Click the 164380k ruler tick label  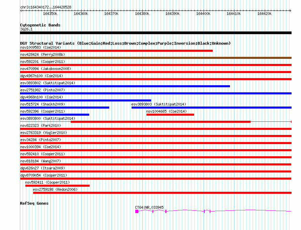(x=142, y=14)
